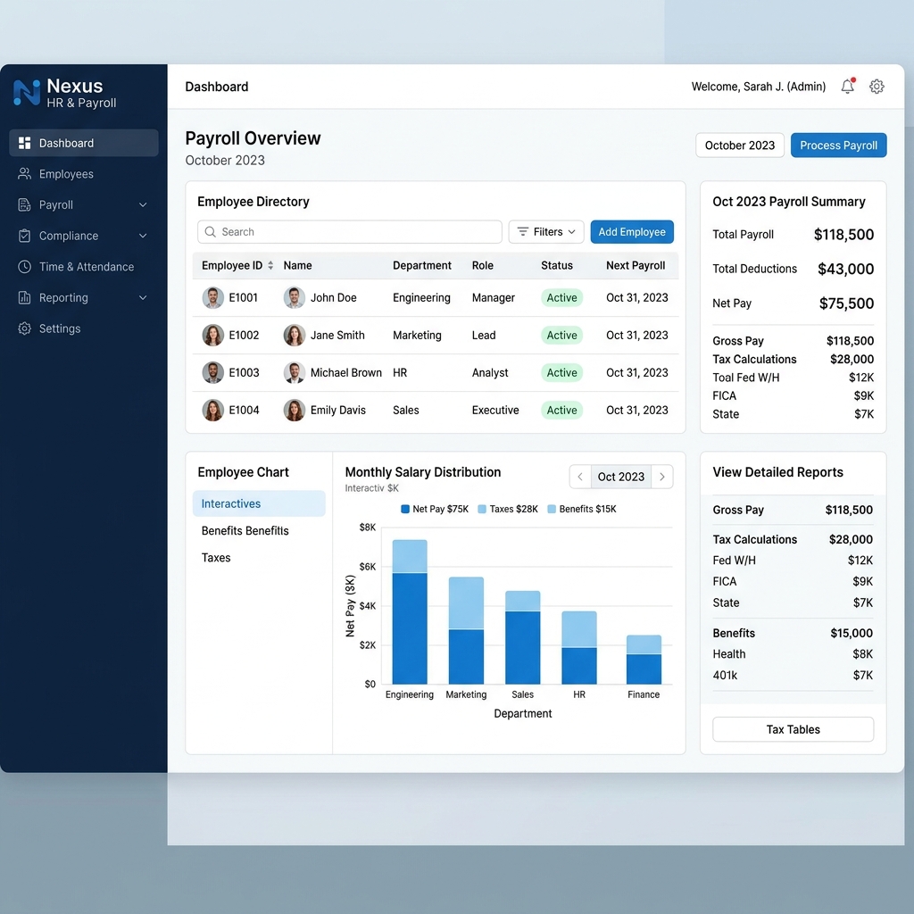
Task: Click the Status column header
Action: click(x=557, y=265)
